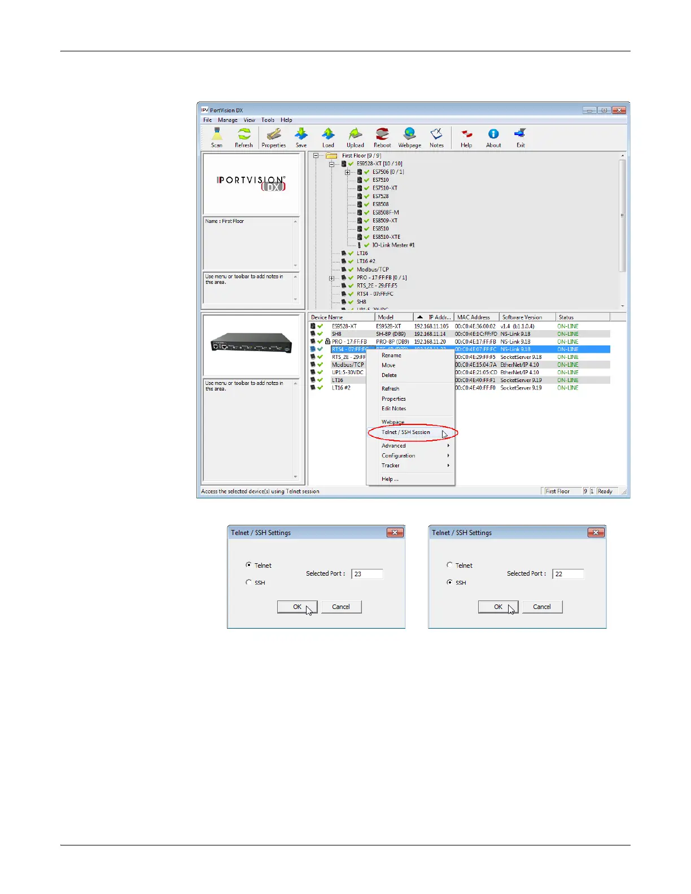Select the SH8 row in device list
Viewport: 691px width, 894px height.
click(460, 334)
